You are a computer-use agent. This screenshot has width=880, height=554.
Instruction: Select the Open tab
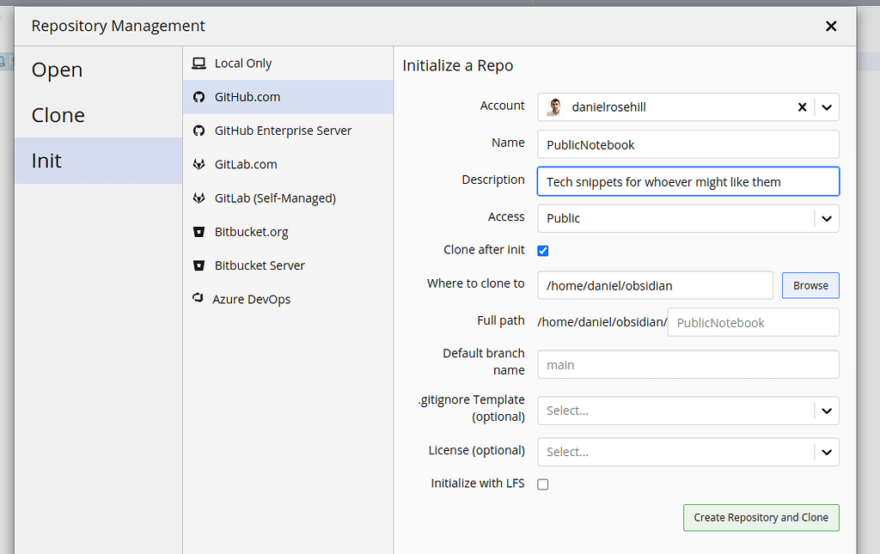coord(57,70)
